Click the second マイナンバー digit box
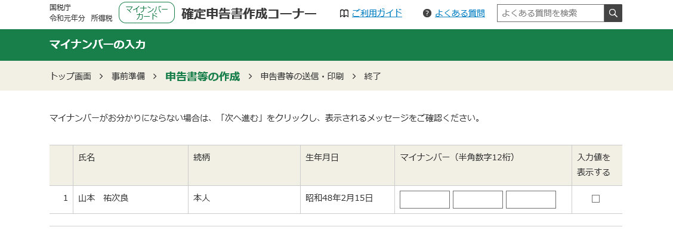 478,200
